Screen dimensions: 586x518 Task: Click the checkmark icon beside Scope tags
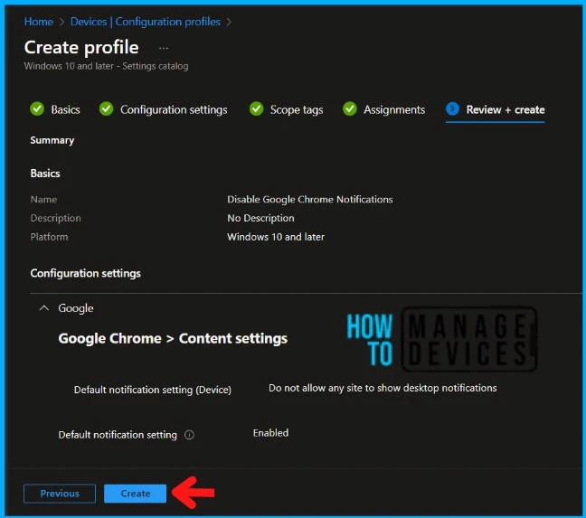click(257, 108)
